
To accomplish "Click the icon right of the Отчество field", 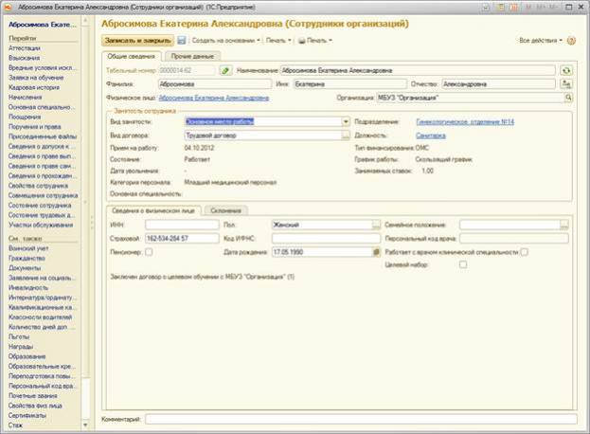I will click(x=566, y=83).
